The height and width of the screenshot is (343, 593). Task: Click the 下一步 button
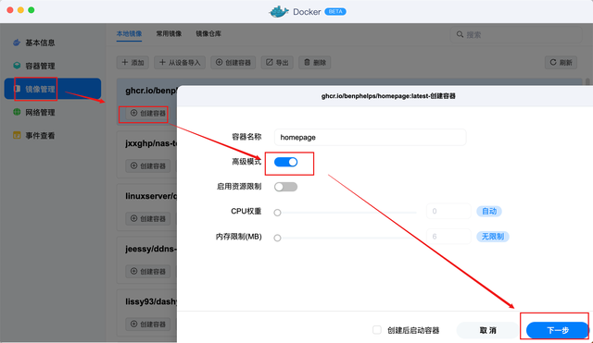[x=558, y=331]
